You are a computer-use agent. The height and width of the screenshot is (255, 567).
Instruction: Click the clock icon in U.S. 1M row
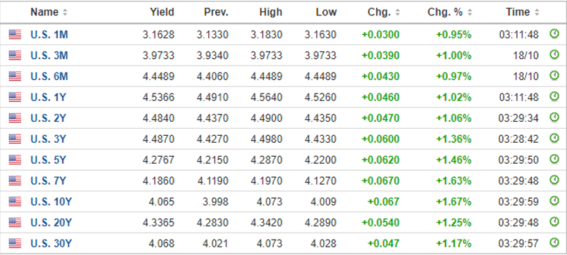(x=554, y=34)
